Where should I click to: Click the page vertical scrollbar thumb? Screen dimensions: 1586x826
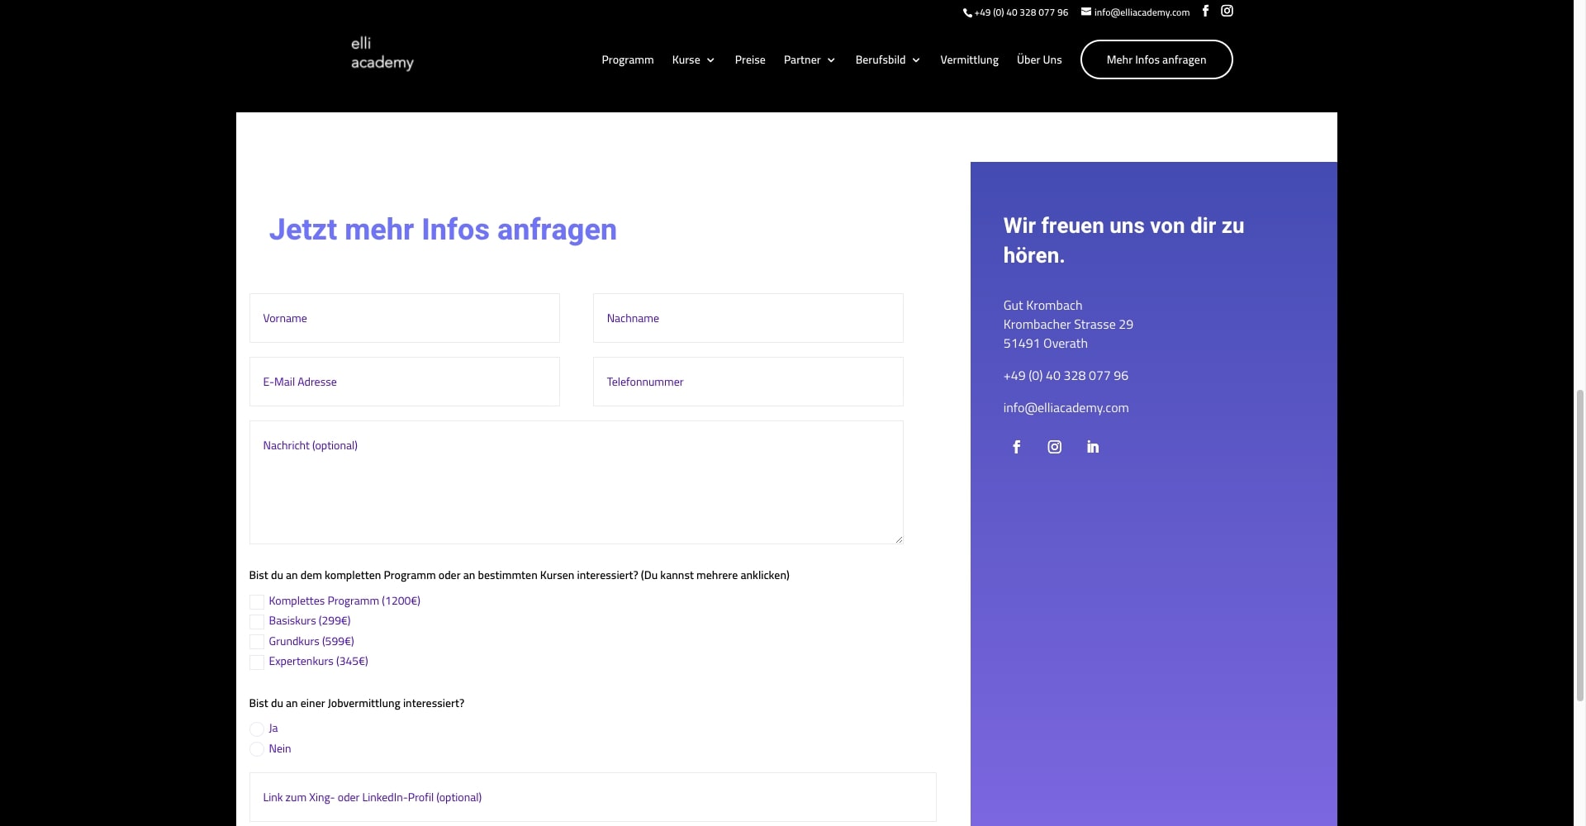pos(1580,545)
